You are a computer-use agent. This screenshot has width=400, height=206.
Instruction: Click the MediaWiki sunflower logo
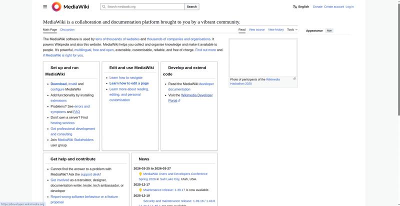click(x=56, y=6)
